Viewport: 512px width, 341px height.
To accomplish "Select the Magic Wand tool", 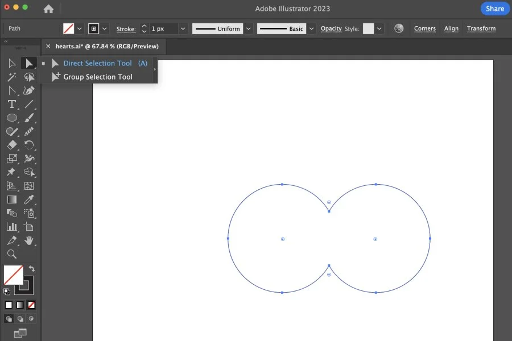I will [x=12, y=77].
